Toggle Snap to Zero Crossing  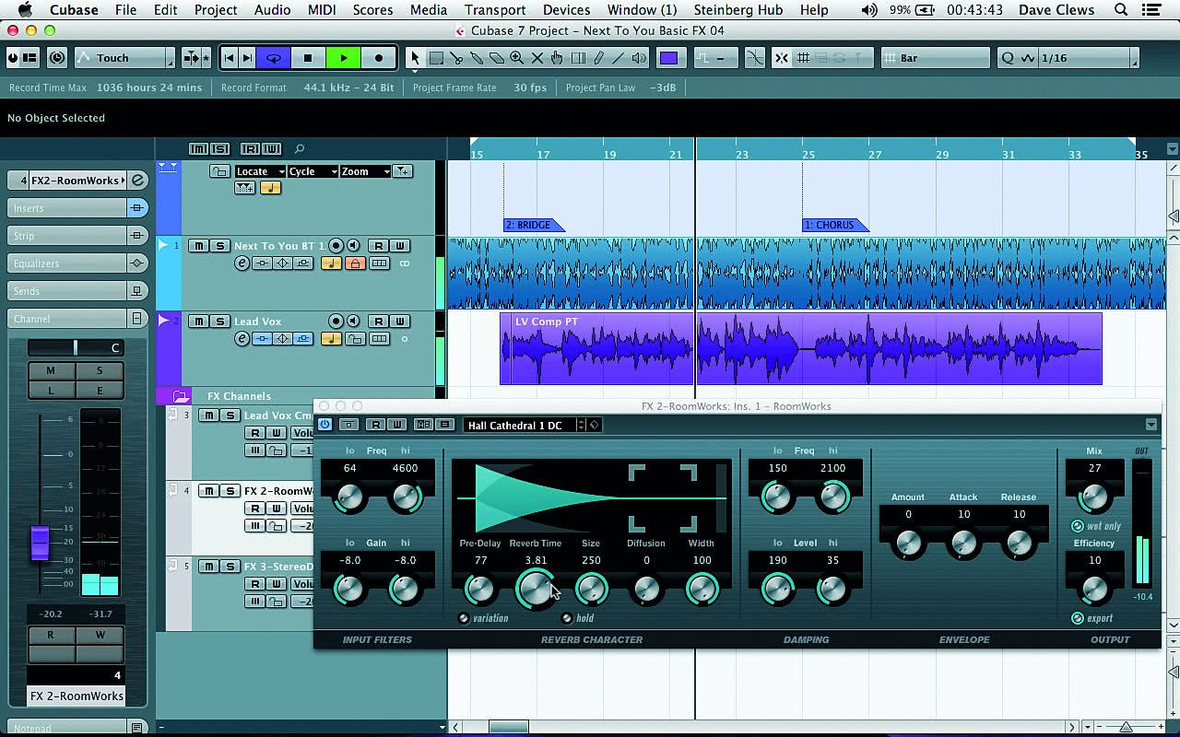coord(755,58)
